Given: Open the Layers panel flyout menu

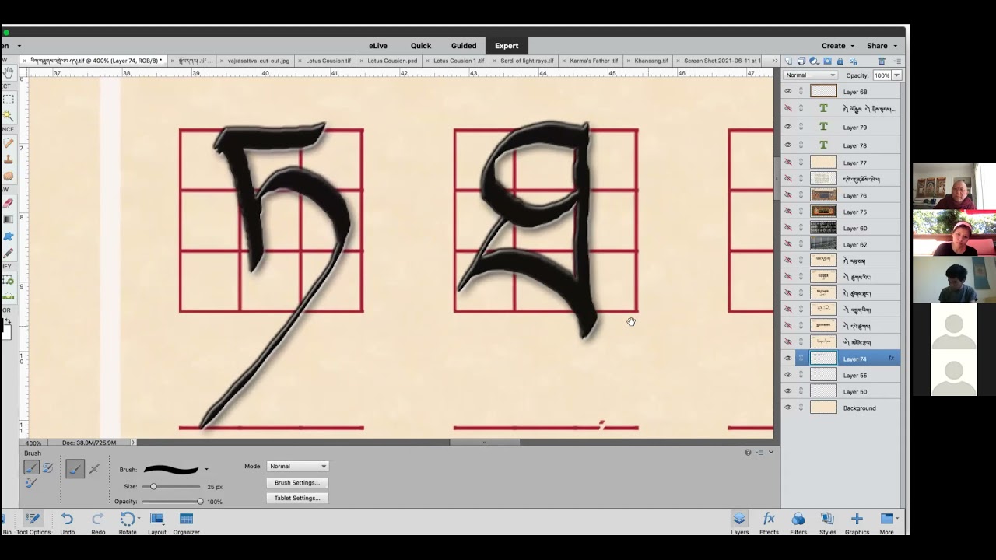Looking at the screenshot, I should pos(896,61).
